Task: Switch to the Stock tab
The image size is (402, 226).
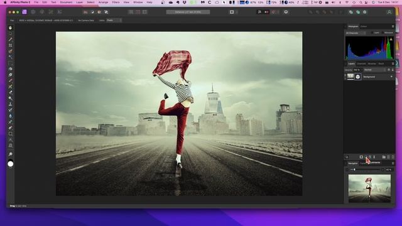Action: click(x=381, y=63)
